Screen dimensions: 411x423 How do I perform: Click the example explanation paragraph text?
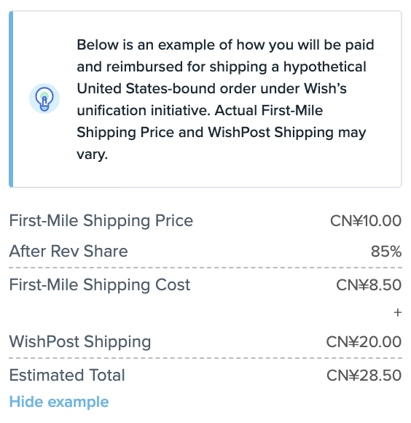(225, 99)
